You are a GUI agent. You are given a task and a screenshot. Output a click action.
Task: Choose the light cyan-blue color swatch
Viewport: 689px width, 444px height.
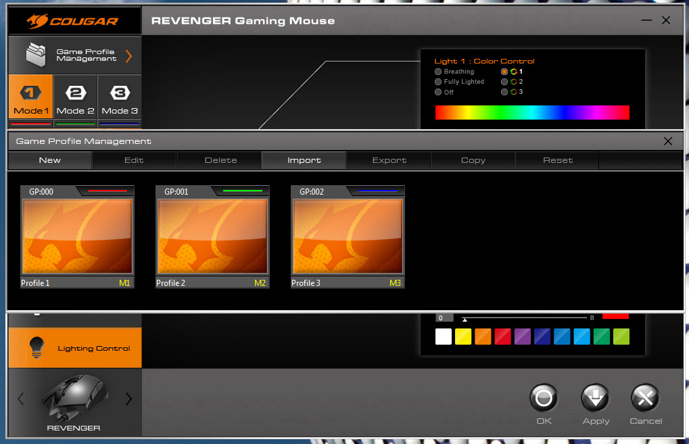pos(581,337)
